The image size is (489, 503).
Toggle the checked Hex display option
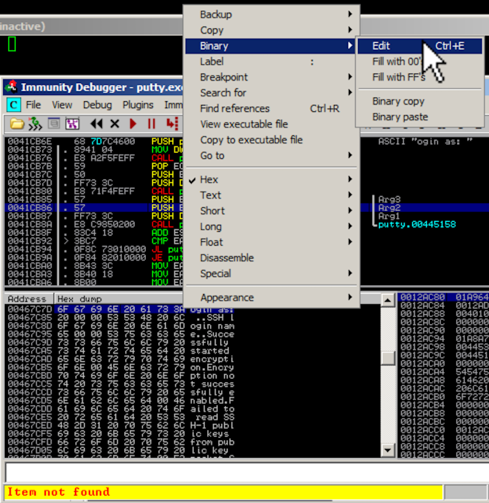coord(209,180)
